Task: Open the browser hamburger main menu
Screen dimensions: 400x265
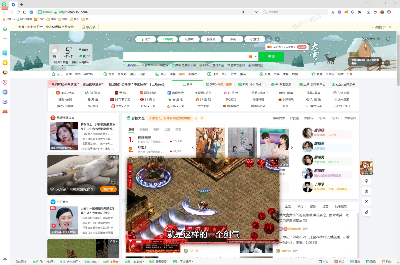Action: [x=395, y=12]
